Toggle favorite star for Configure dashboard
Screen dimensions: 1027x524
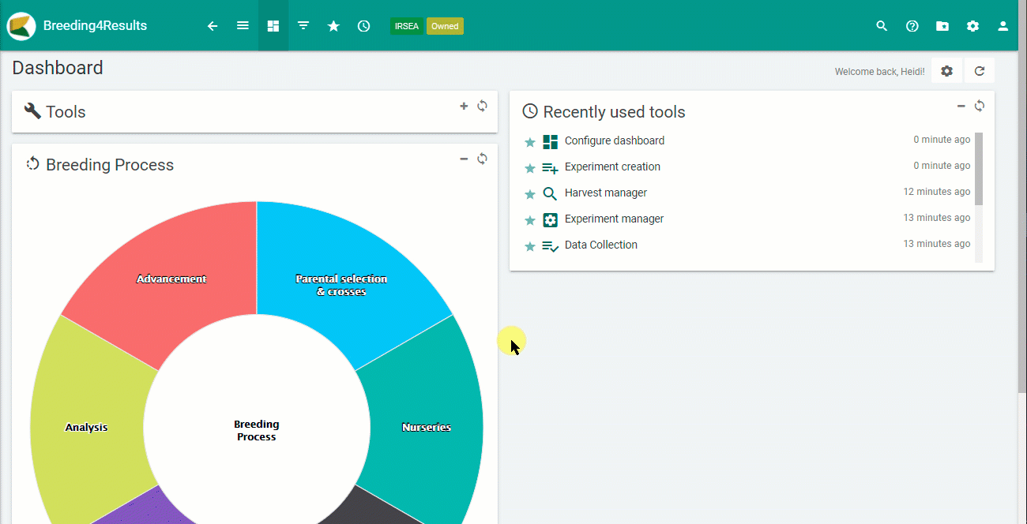(x=530, y=143)
